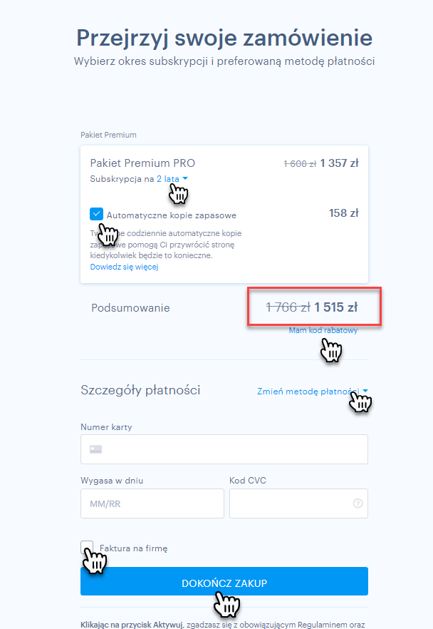The image size is (433, 629).
Task: Click the CVC help question mark icon
Action: tap(358, 503)
